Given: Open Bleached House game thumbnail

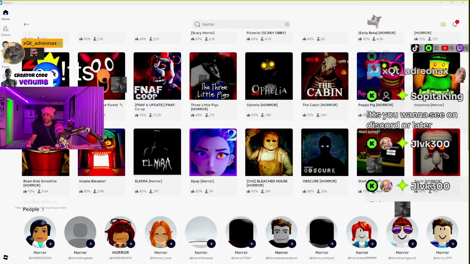Looking at the screenshot, I should (269, 152).
